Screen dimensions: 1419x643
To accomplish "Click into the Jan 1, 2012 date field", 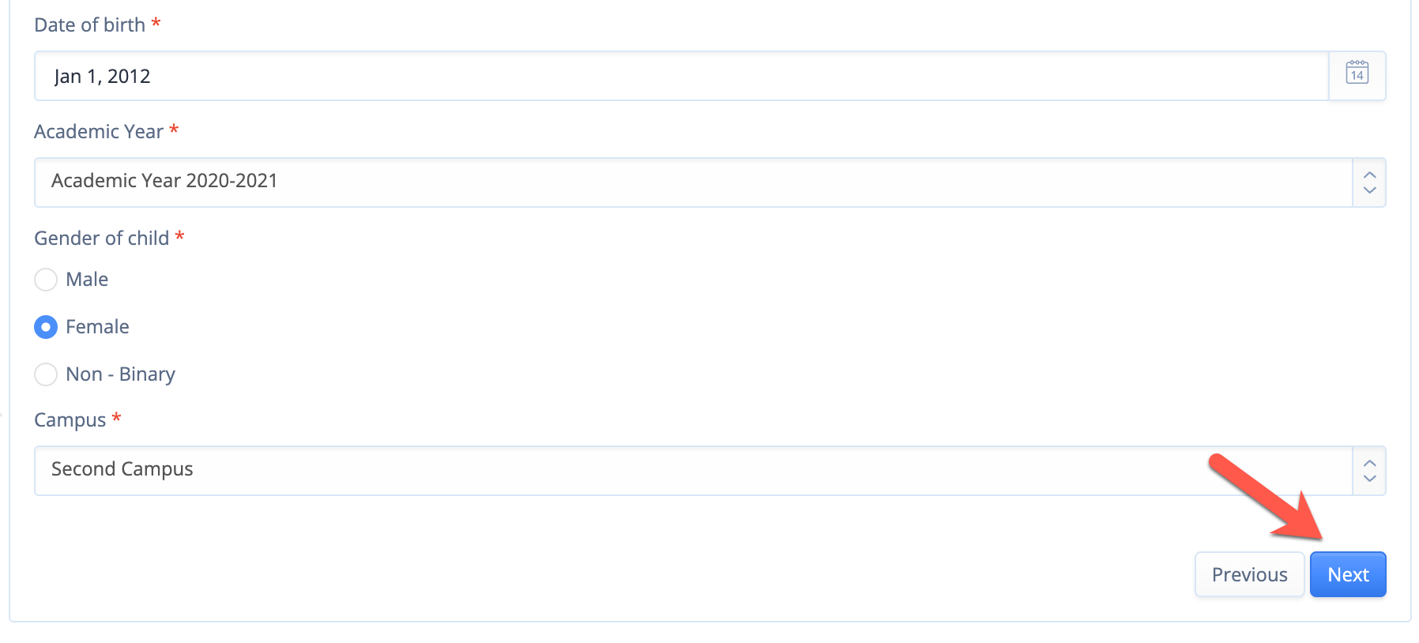I will (682, 76).
